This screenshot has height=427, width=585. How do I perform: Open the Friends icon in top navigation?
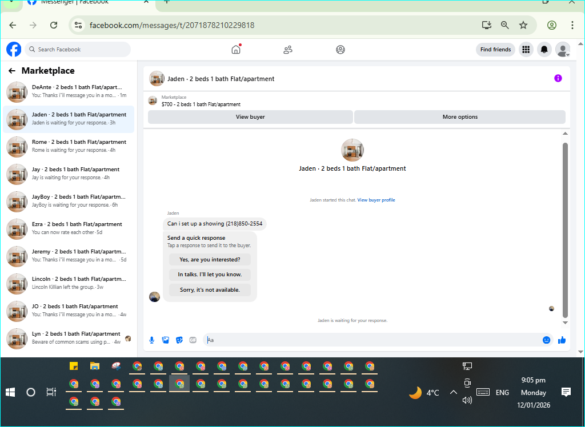pos(288,50)
